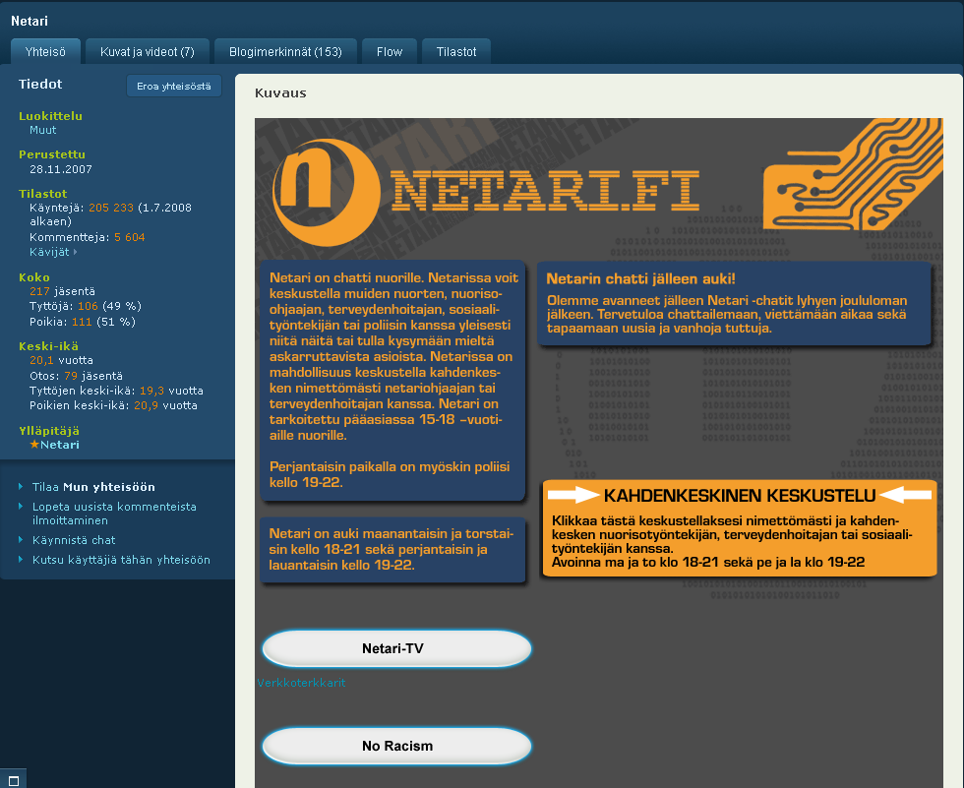This screenshot has width=964, height=788.
Task: Click the NETARI.FI wordmark in the banner
Action: click(x=546, y=191)
